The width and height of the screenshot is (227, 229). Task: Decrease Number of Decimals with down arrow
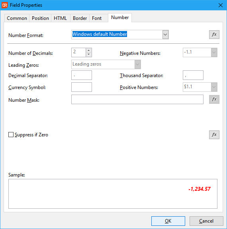[x=88, y=54]
